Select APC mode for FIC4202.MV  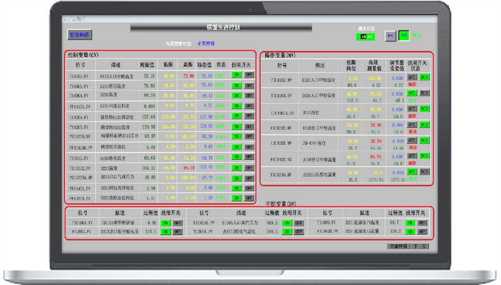tap(412, 124)
